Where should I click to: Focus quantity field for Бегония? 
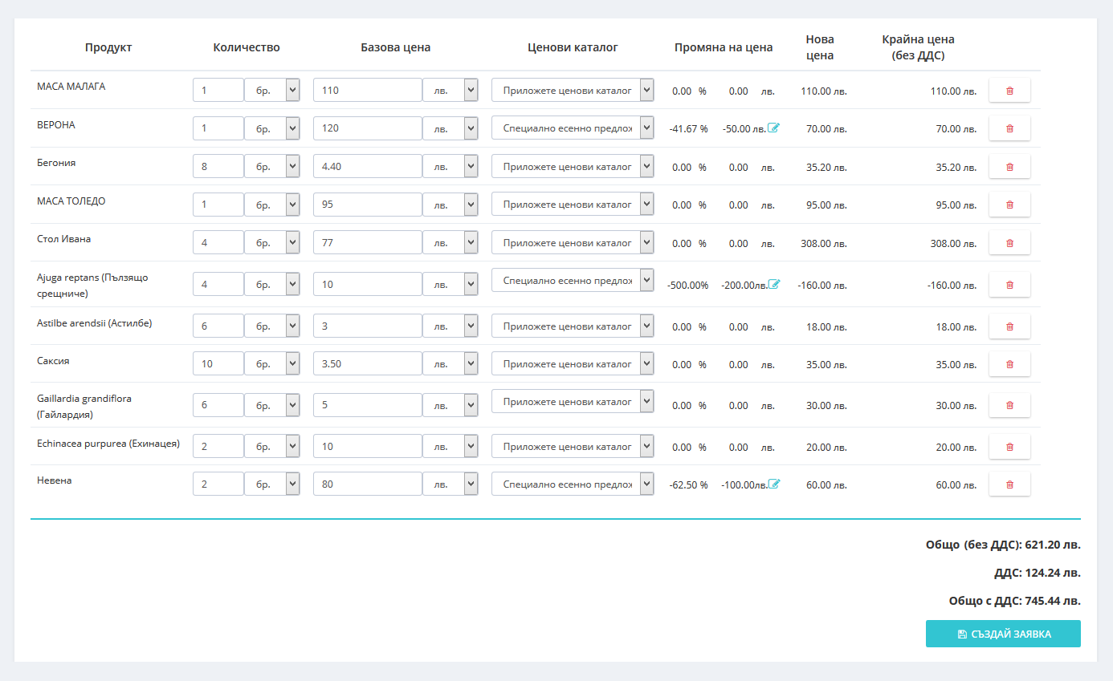point(218,166)
